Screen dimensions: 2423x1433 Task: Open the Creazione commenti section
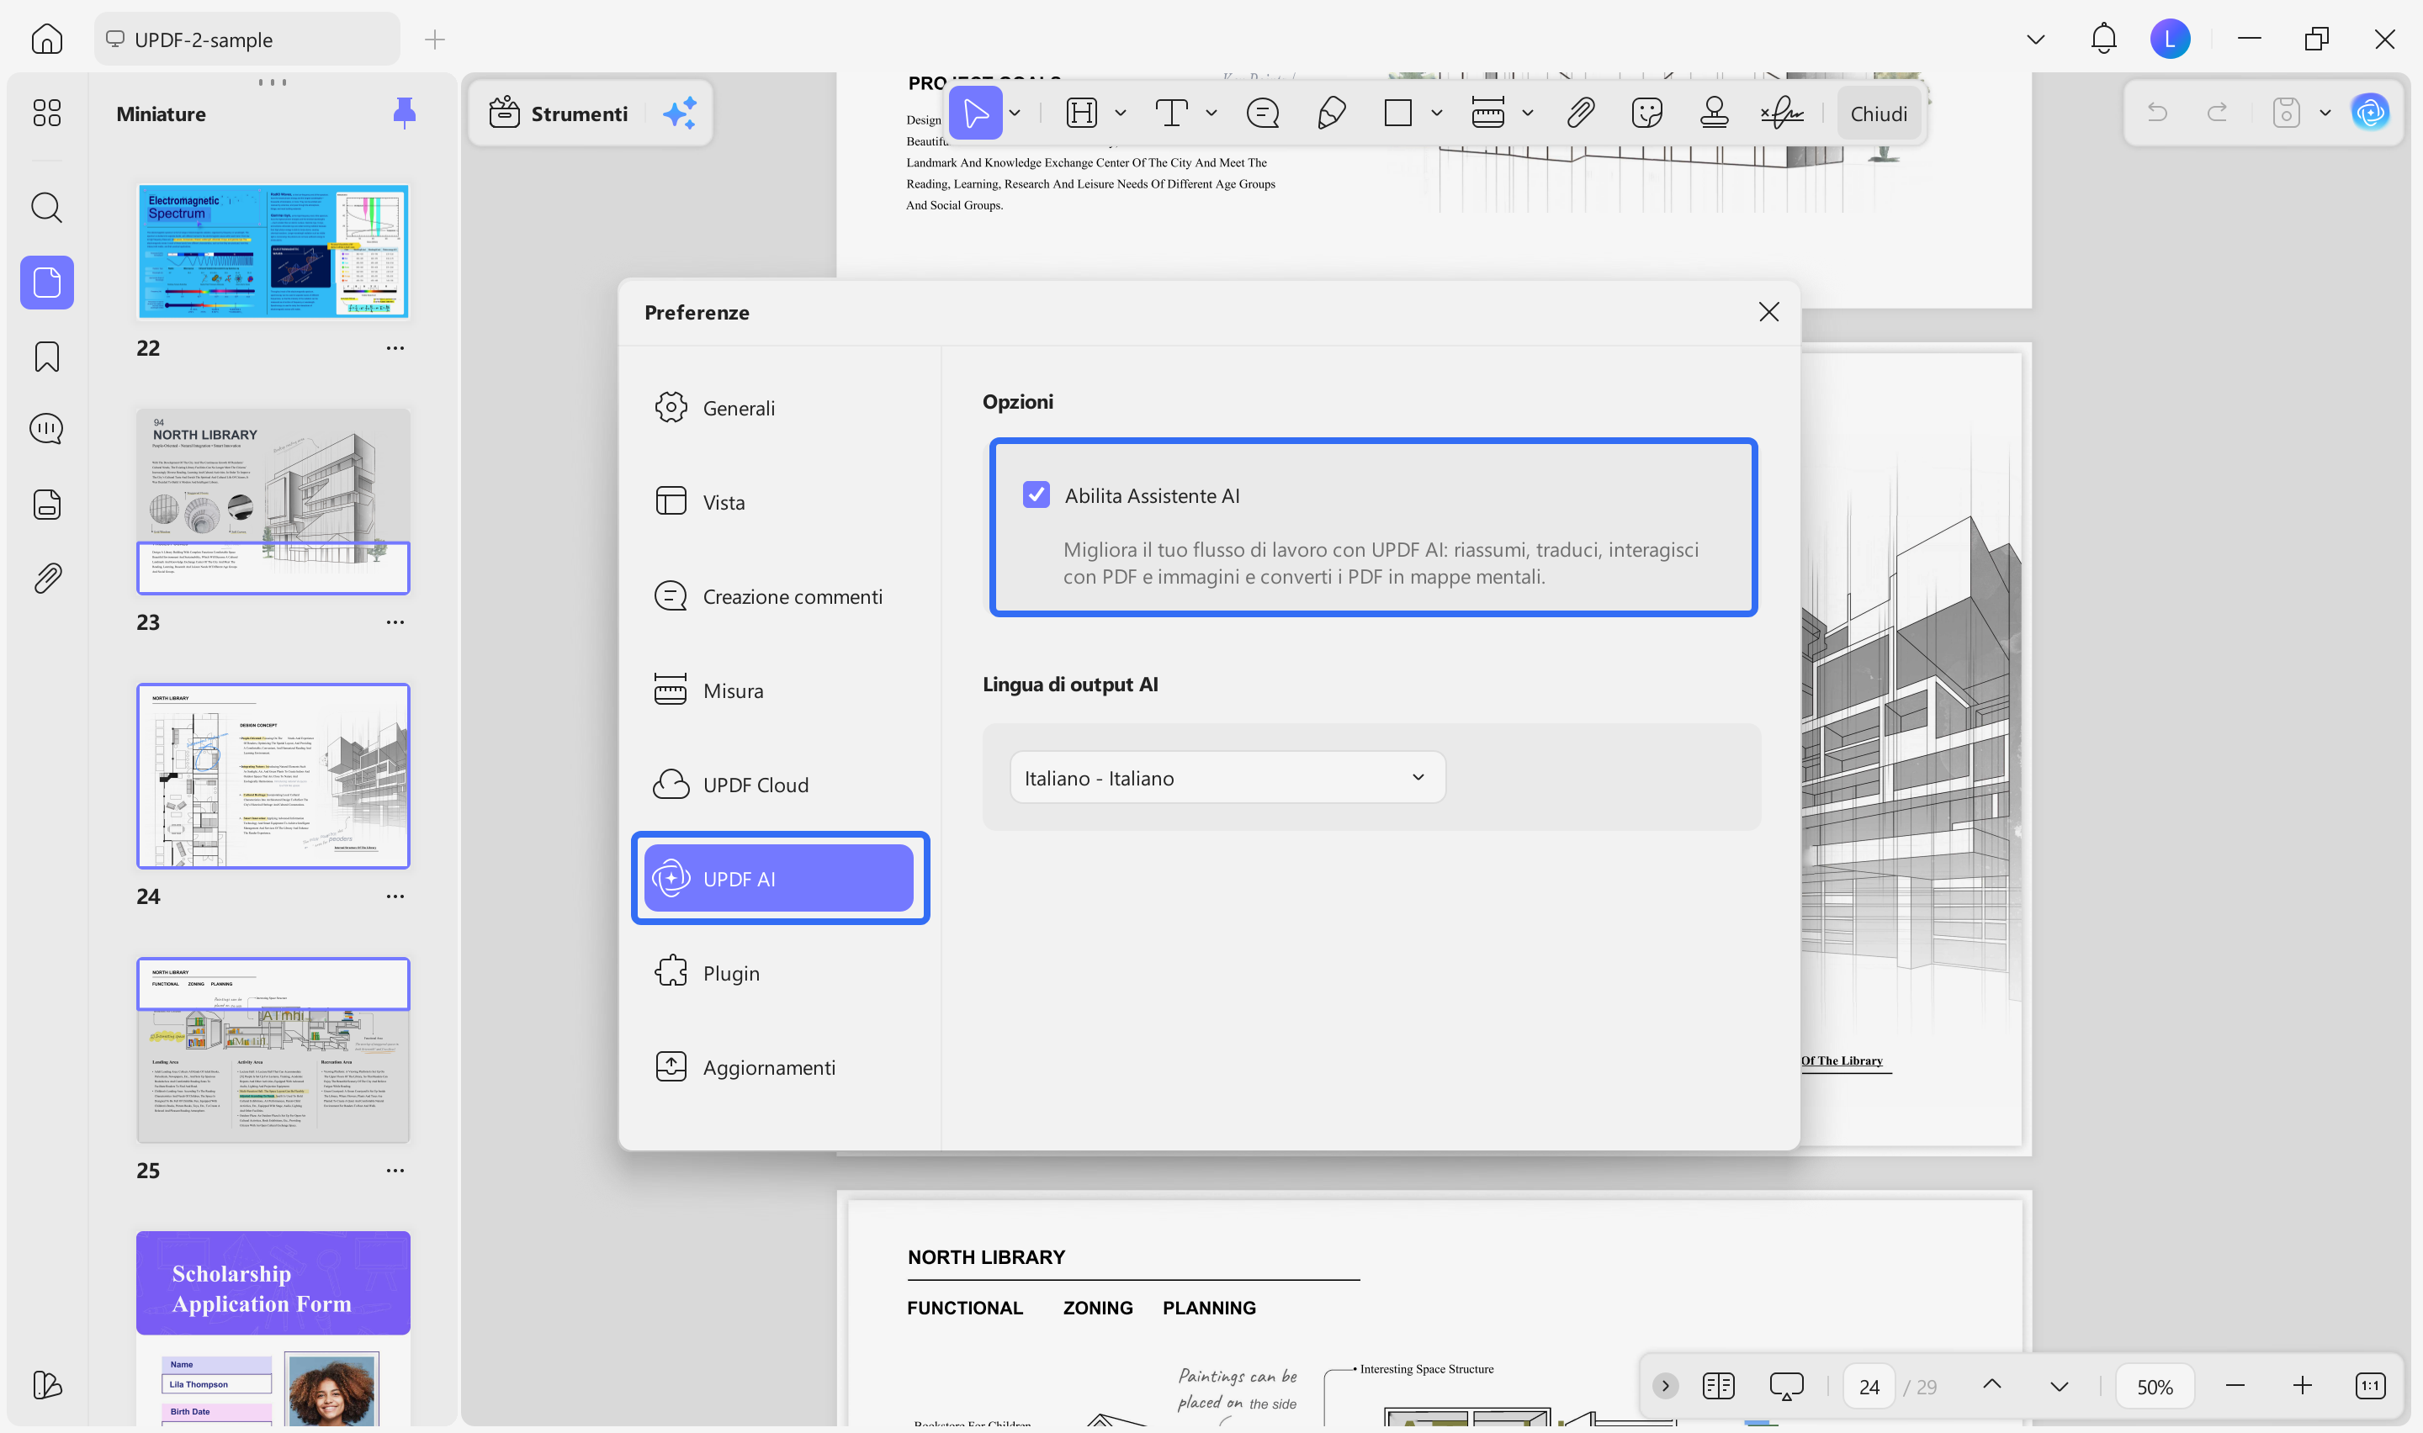pos(779,595)
